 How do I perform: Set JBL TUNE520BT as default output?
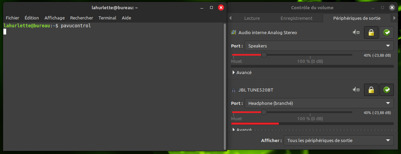click(x=387, y=90)
